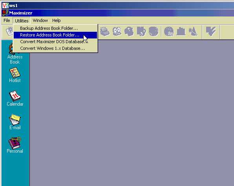Open the Help menu

pos(57,20)
